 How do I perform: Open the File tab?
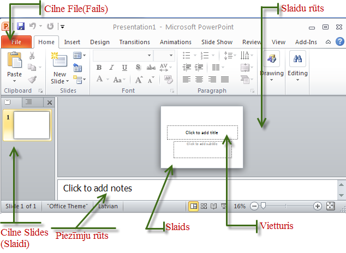pos(16,42)
